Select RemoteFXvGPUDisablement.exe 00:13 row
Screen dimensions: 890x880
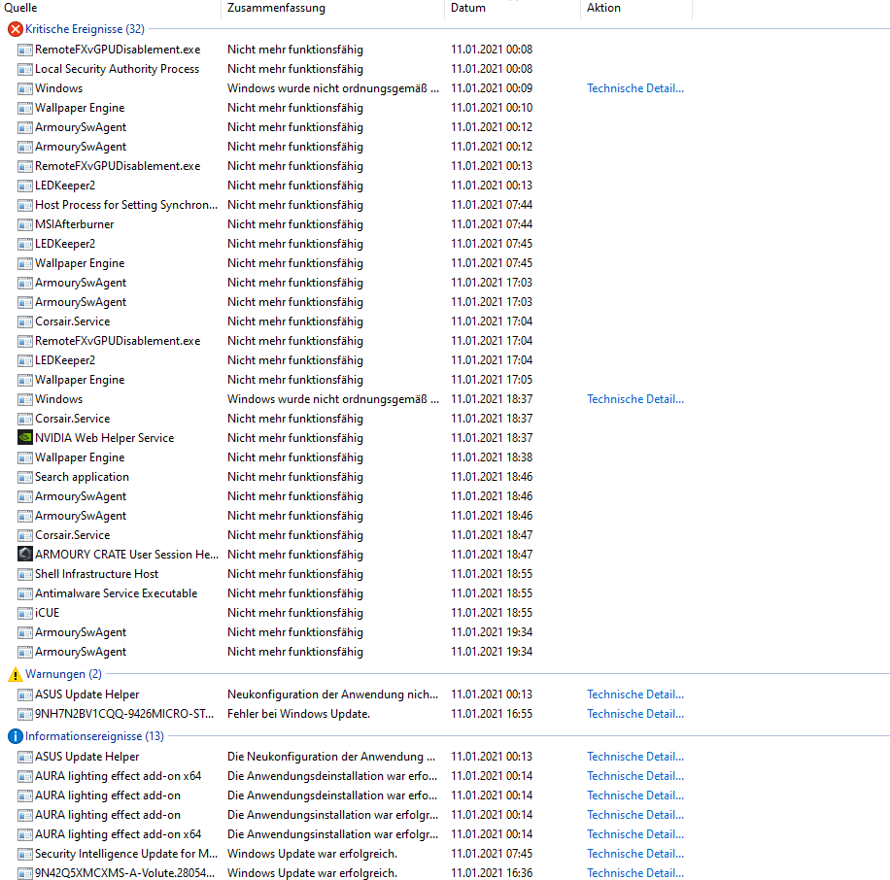[355, 166]
